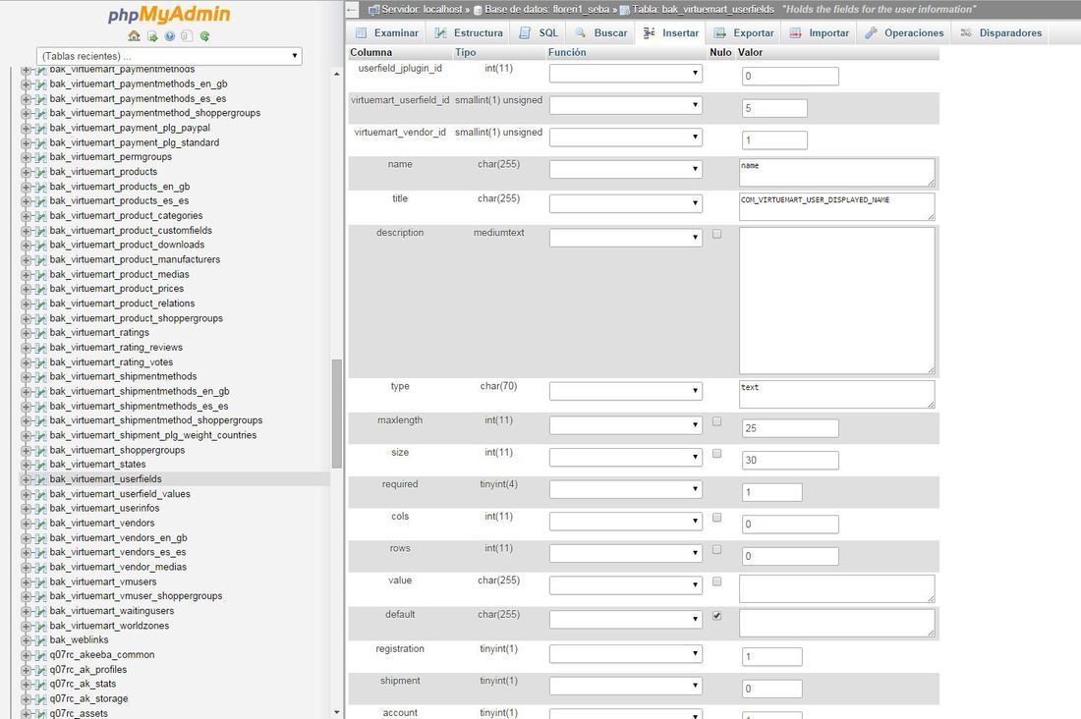Click the grey document icon under the logo
1081x719 pixels.
[x=186, y=36]
